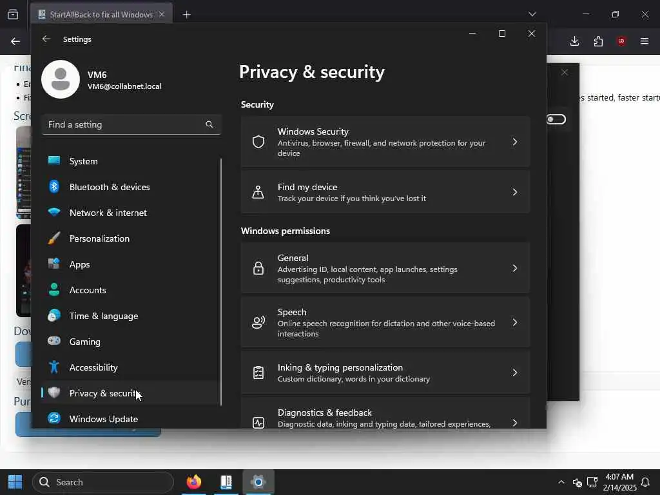Open Bluetooth & devices category
This screenshot has width=660, height=495.
pyautogui.click(x=130, y=187)
